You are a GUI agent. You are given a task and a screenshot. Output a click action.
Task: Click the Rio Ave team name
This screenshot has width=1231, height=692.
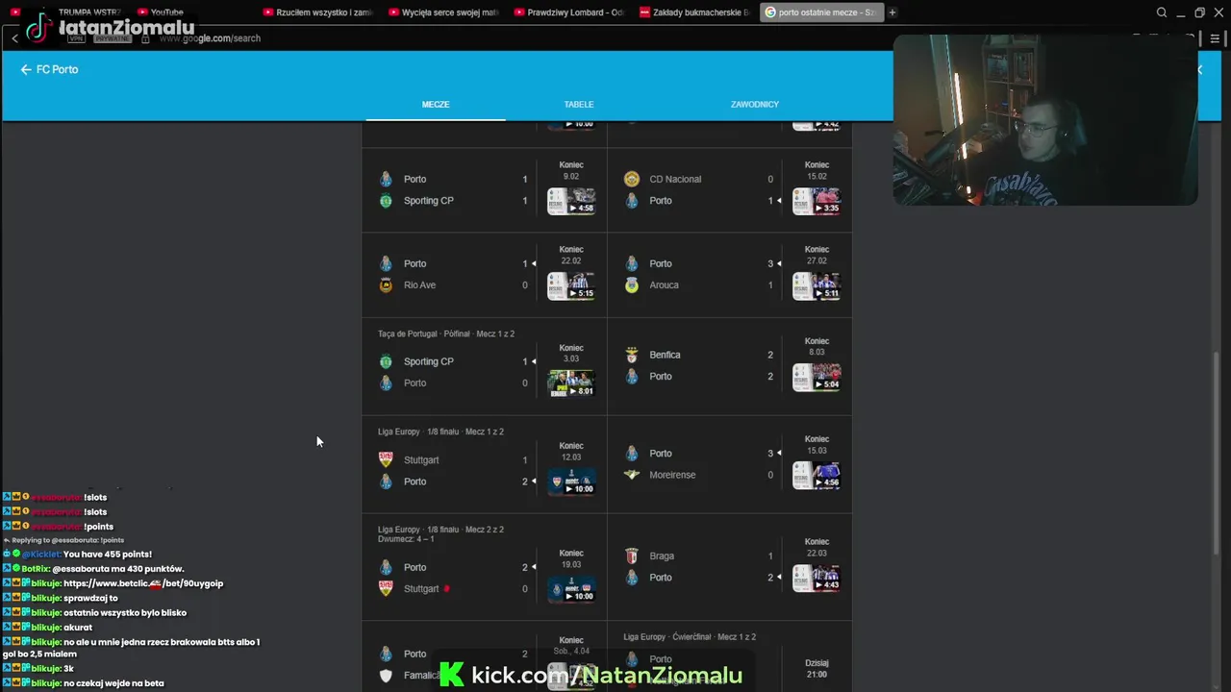click(419, 284)
